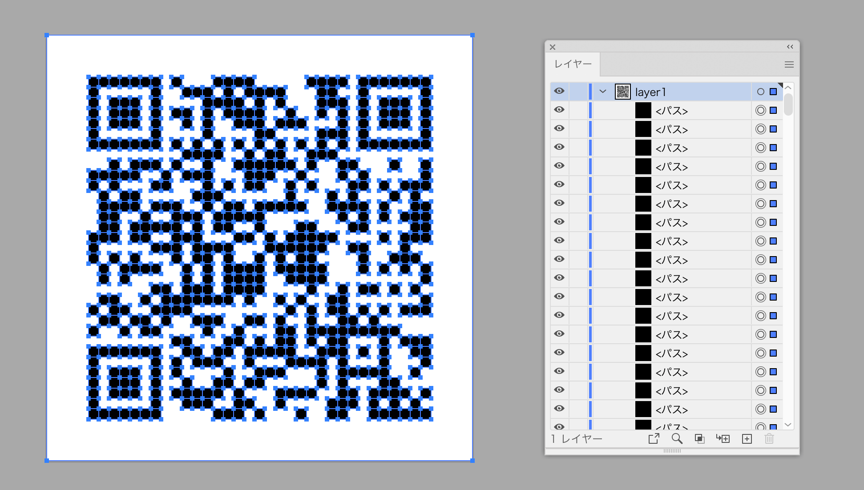Open the Layers panel hamburger menu
The image size is (864, 490).
789,64
